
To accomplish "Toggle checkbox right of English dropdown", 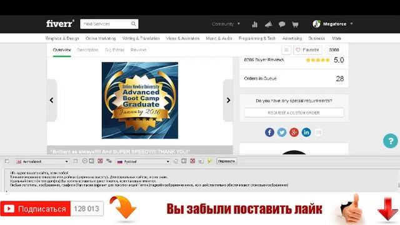I will pyautogui.click(x=76, y=161).
